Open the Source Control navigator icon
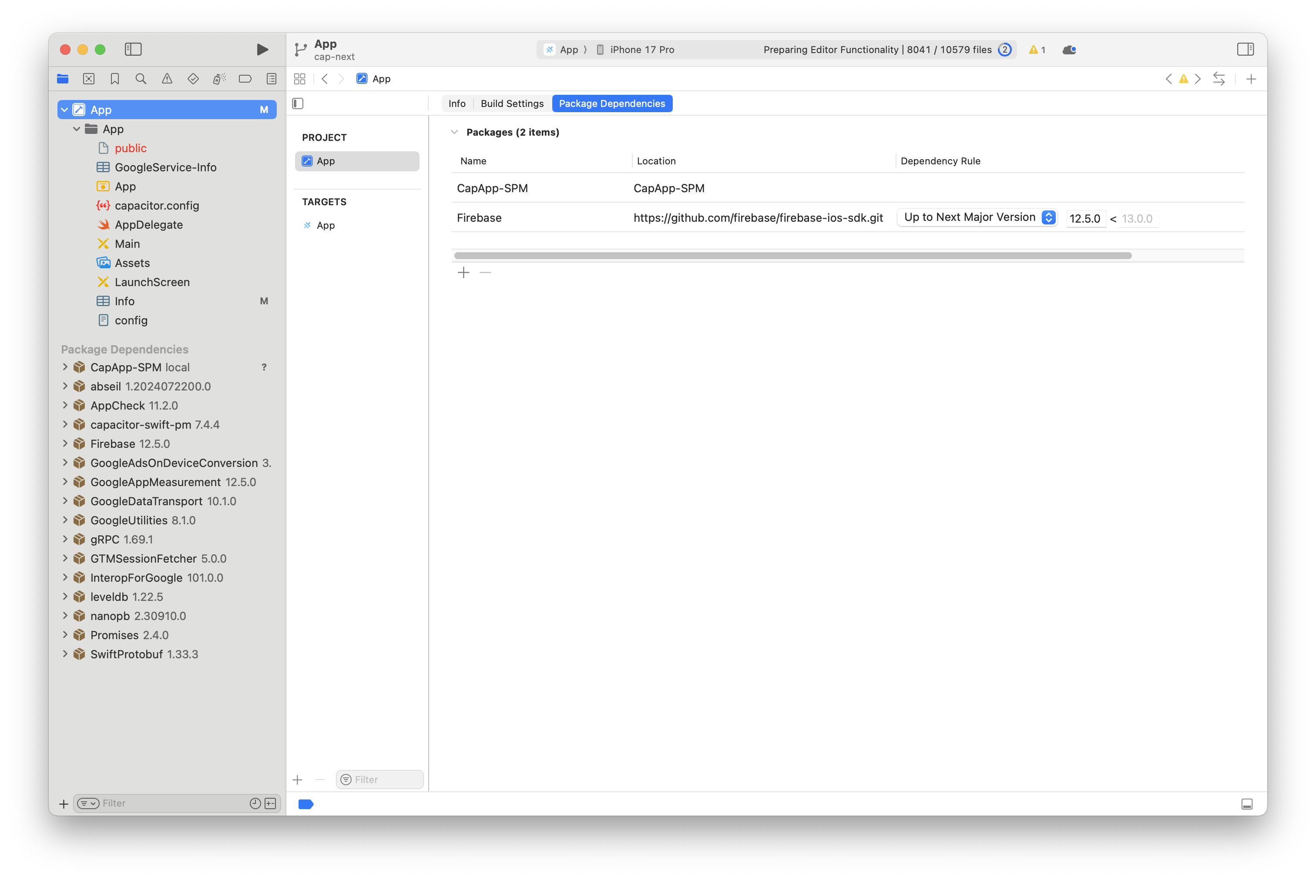Screen dimensions: 1316x880 89,79
